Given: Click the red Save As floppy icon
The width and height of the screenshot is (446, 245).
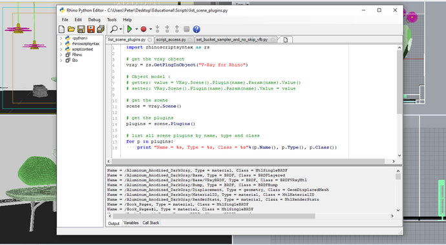Looking at the screenshot, I should [x=90, y=29].
